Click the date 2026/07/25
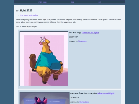Screen dimensions: 139x104 point(75,98)
